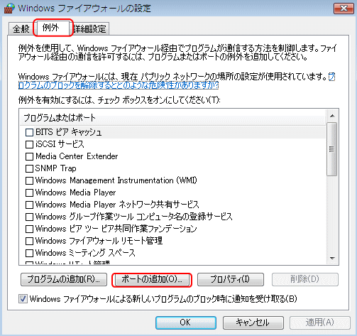Click the list scrollbar up arrow
357x336 pixels.
[332, 116]
